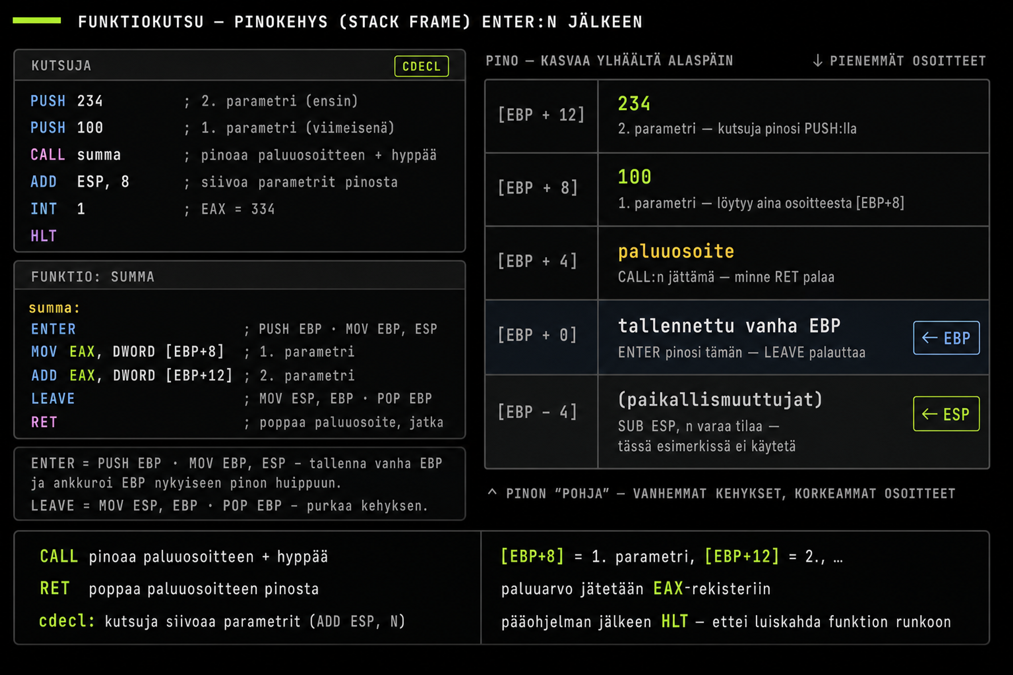This screenshot has height=675, width=1013.
Task: Click the '← ESP' pointer badge
Action: tap(946, 414)
